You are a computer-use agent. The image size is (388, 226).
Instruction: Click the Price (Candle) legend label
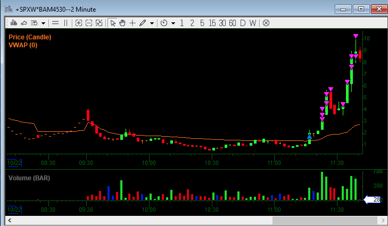tap(30, 37)
